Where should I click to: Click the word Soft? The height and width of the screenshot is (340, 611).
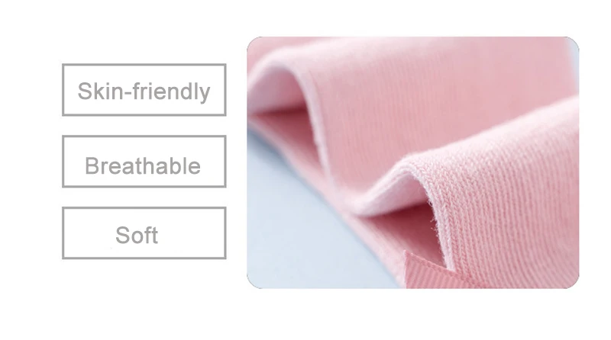point(137,235)
